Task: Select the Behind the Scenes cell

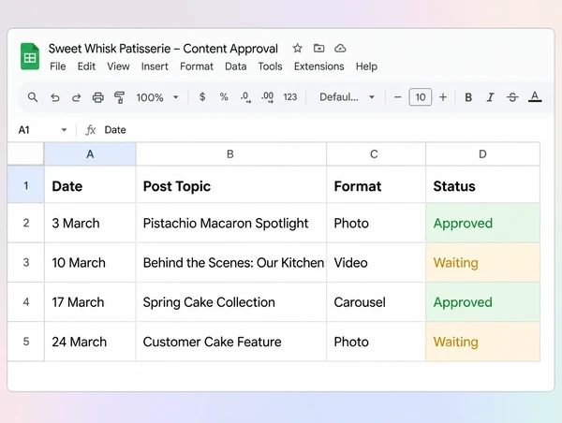Action: click(230, 262)
